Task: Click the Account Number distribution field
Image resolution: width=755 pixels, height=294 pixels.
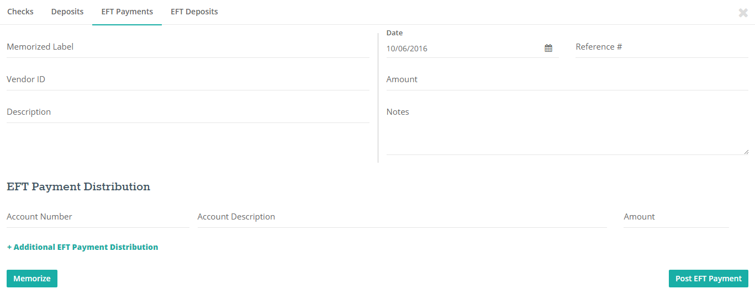Action: (98, 217)
